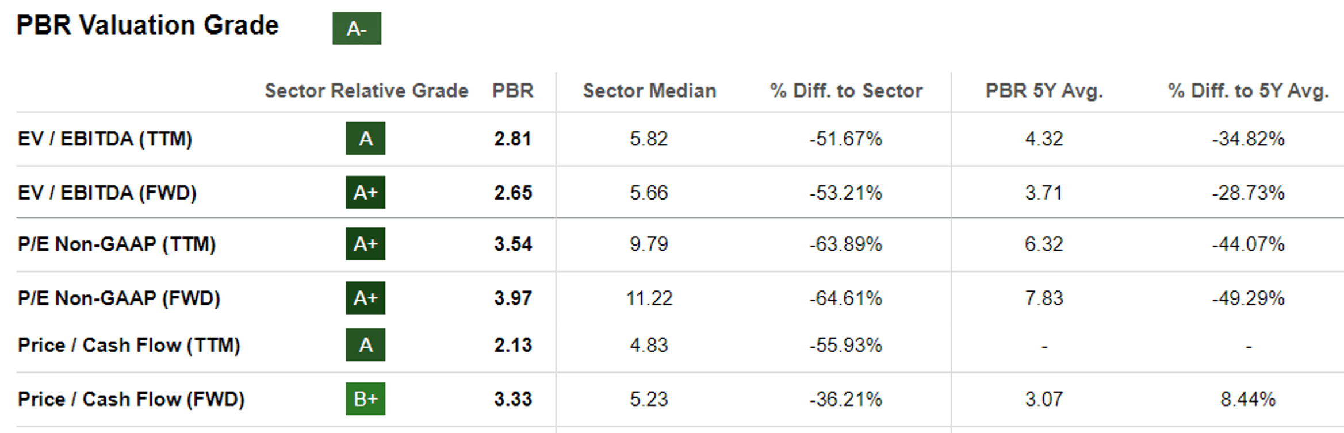Click the PBR column header

click(x=512, y=91)
